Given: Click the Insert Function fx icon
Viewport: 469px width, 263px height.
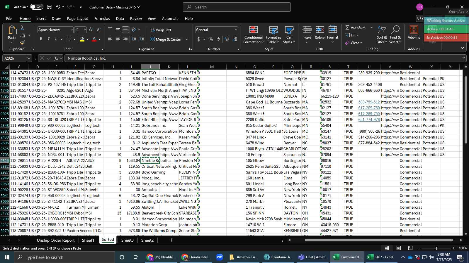Looking at the screenshot, I should tap(56, 58).
